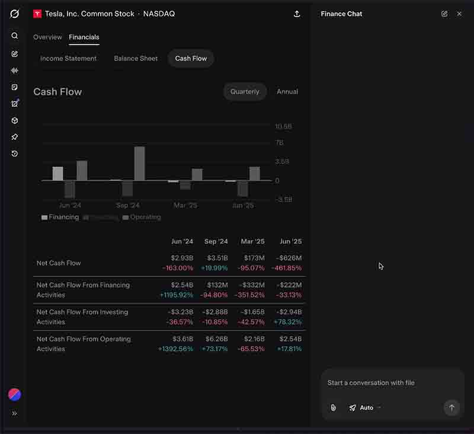Open the Balance Sheet tab
This screenshot has width=474, height=434.
(x=136, y=58)
